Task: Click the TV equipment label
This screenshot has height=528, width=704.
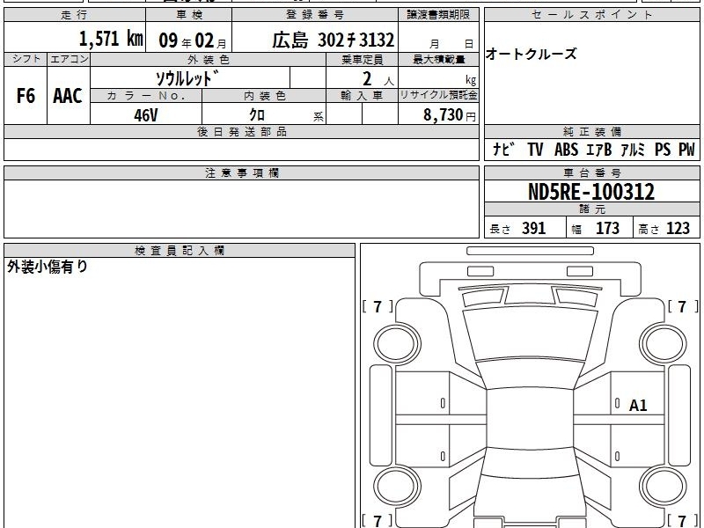Action: 535,149
